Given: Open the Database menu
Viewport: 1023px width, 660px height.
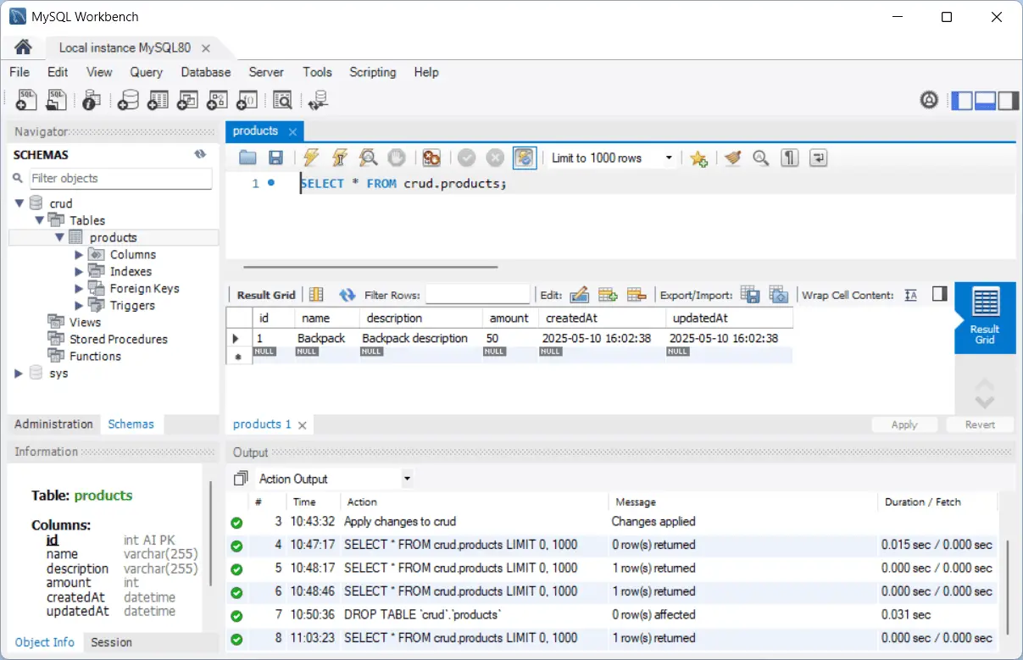Looking at the screenshot, I should [x=206, y=72].
